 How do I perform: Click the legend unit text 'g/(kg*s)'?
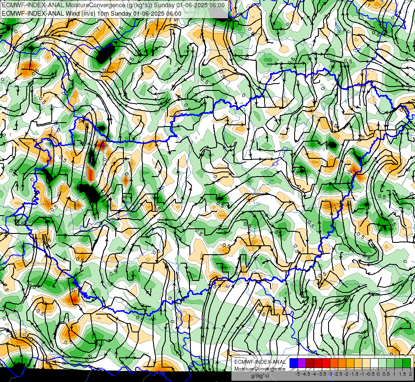pos(260,376)
